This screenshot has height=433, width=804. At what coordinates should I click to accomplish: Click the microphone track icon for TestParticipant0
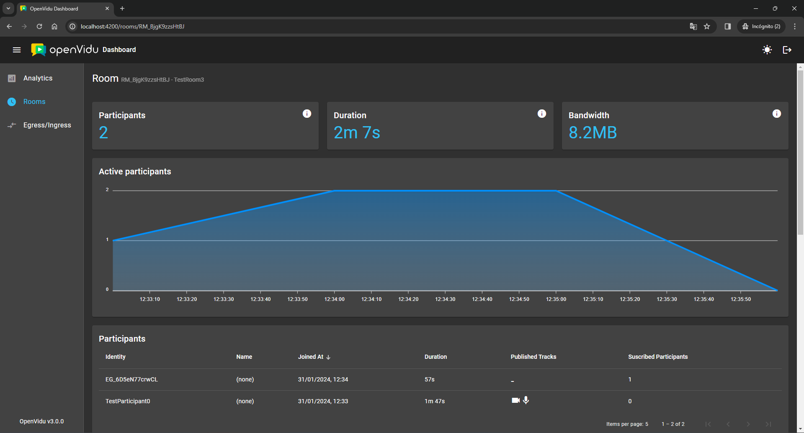coord(526,400)
